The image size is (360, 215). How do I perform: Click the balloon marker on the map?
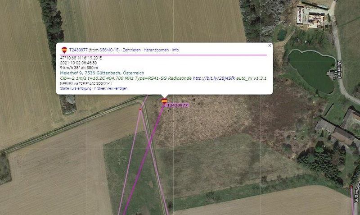pos(164,101)
